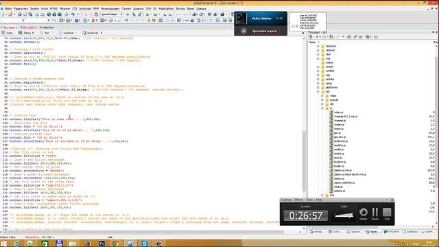Expand the quintus folder
The width and height of the screenshot is (439, 247).
click(318, 80)
